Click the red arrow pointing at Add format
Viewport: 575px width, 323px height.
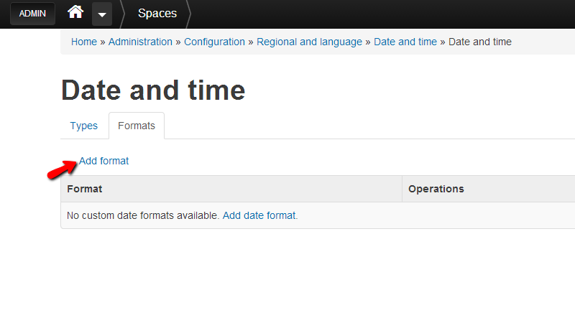coord(62,169)
